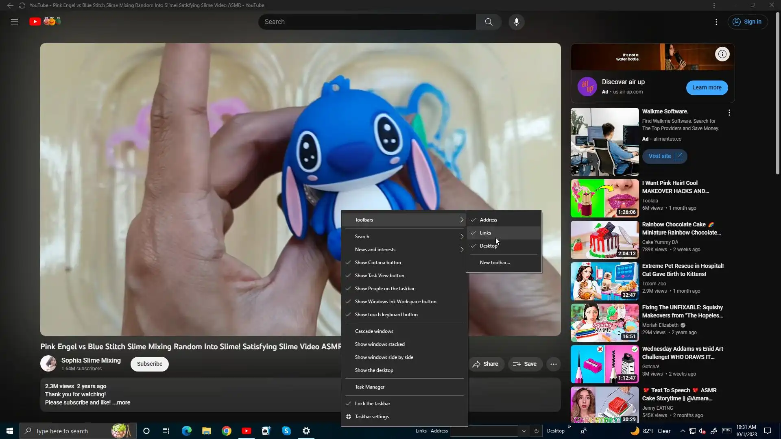Subscribe to Sophia Slime Mixing
This screenshot has width=781, height=439.
coord(149,364)
